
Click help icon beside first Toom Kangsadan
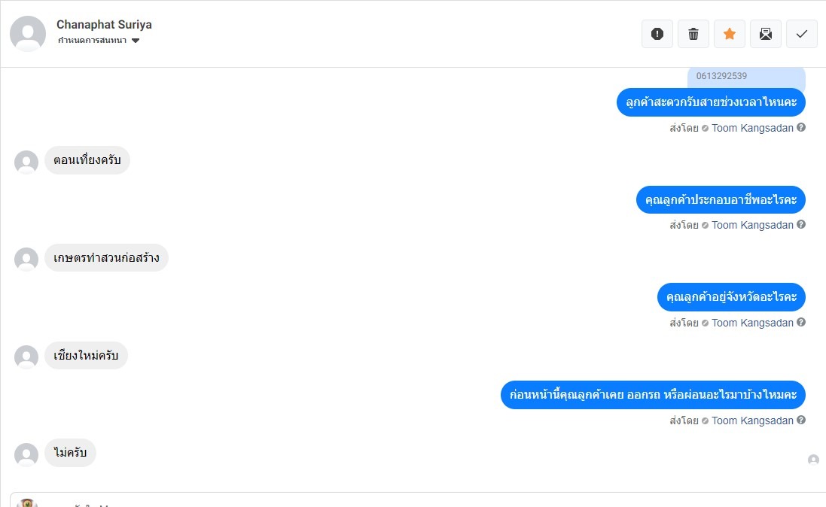pos(801,128)
